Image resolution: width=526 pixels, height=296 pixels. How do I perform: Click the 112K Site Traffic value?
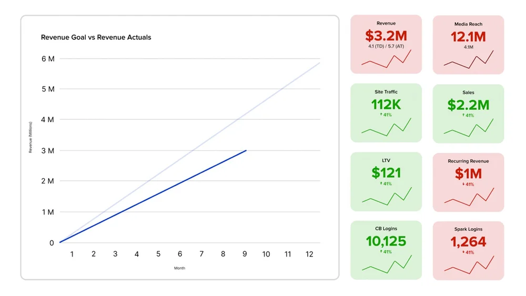point(386,105)
